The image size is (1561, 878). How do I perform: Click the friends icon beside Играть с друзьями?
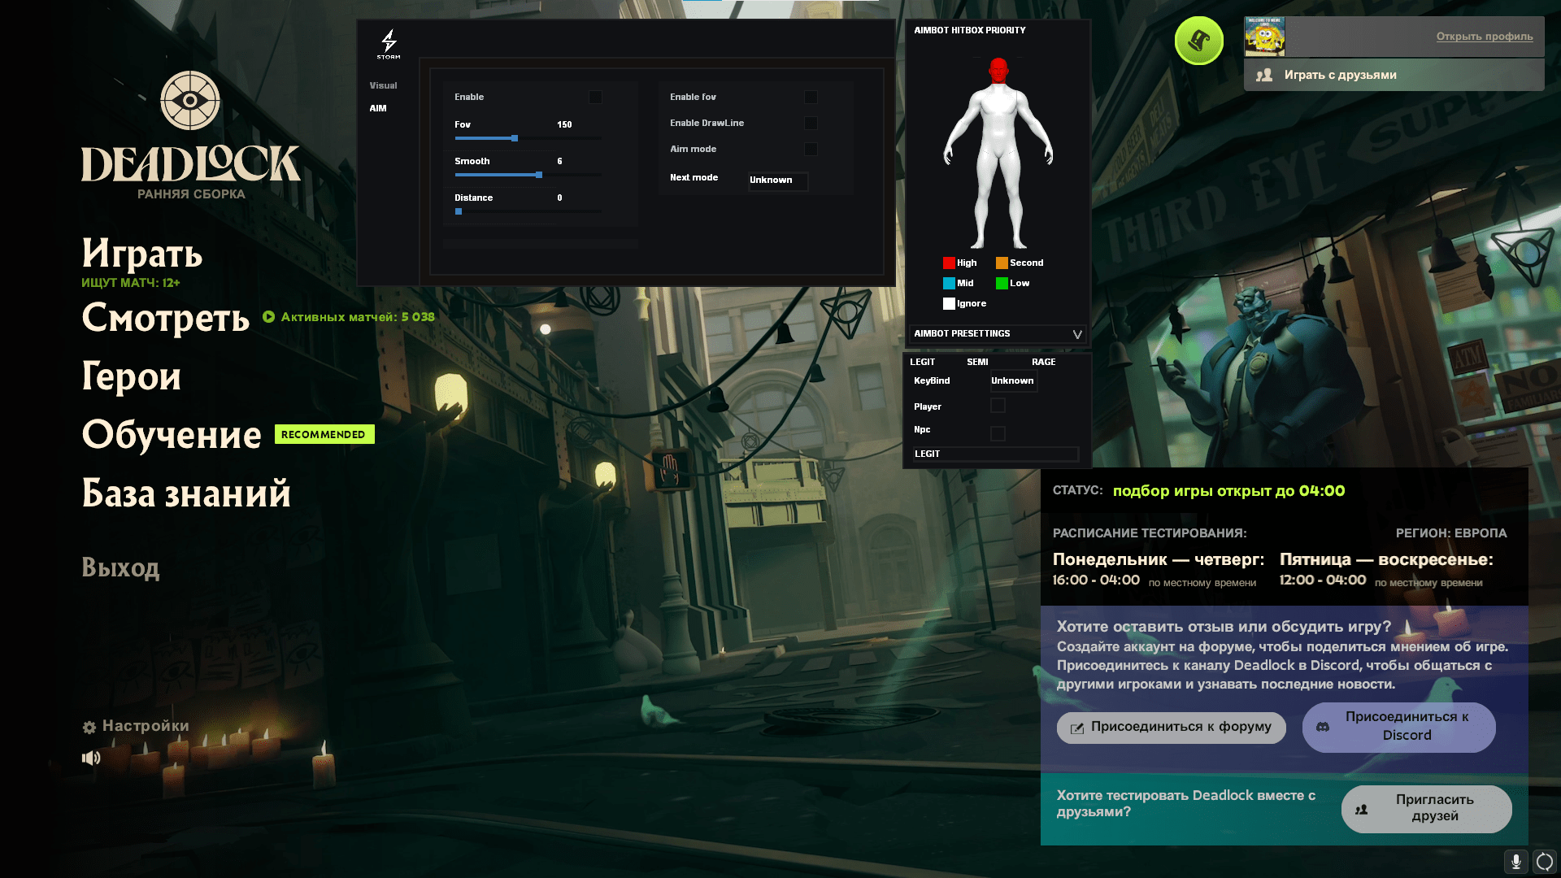1264,75
